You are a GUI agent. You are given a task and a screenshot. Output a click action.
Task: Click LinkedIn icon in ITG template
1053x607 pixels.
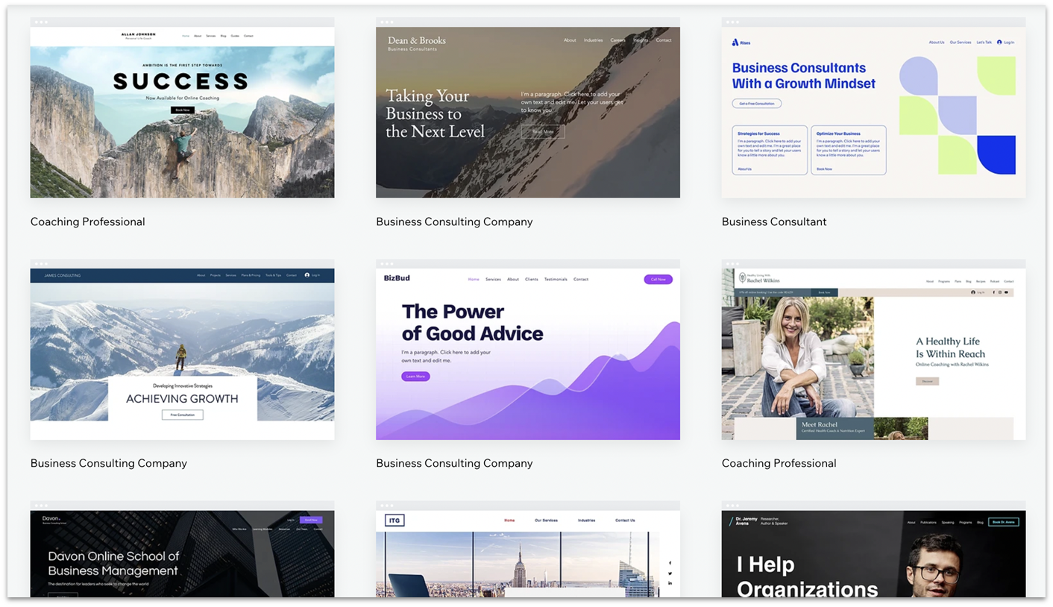coord(670,582)
